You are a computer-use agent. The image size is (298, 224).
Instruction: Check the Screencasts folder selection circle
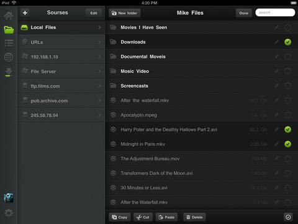click(x=287, y=86)
